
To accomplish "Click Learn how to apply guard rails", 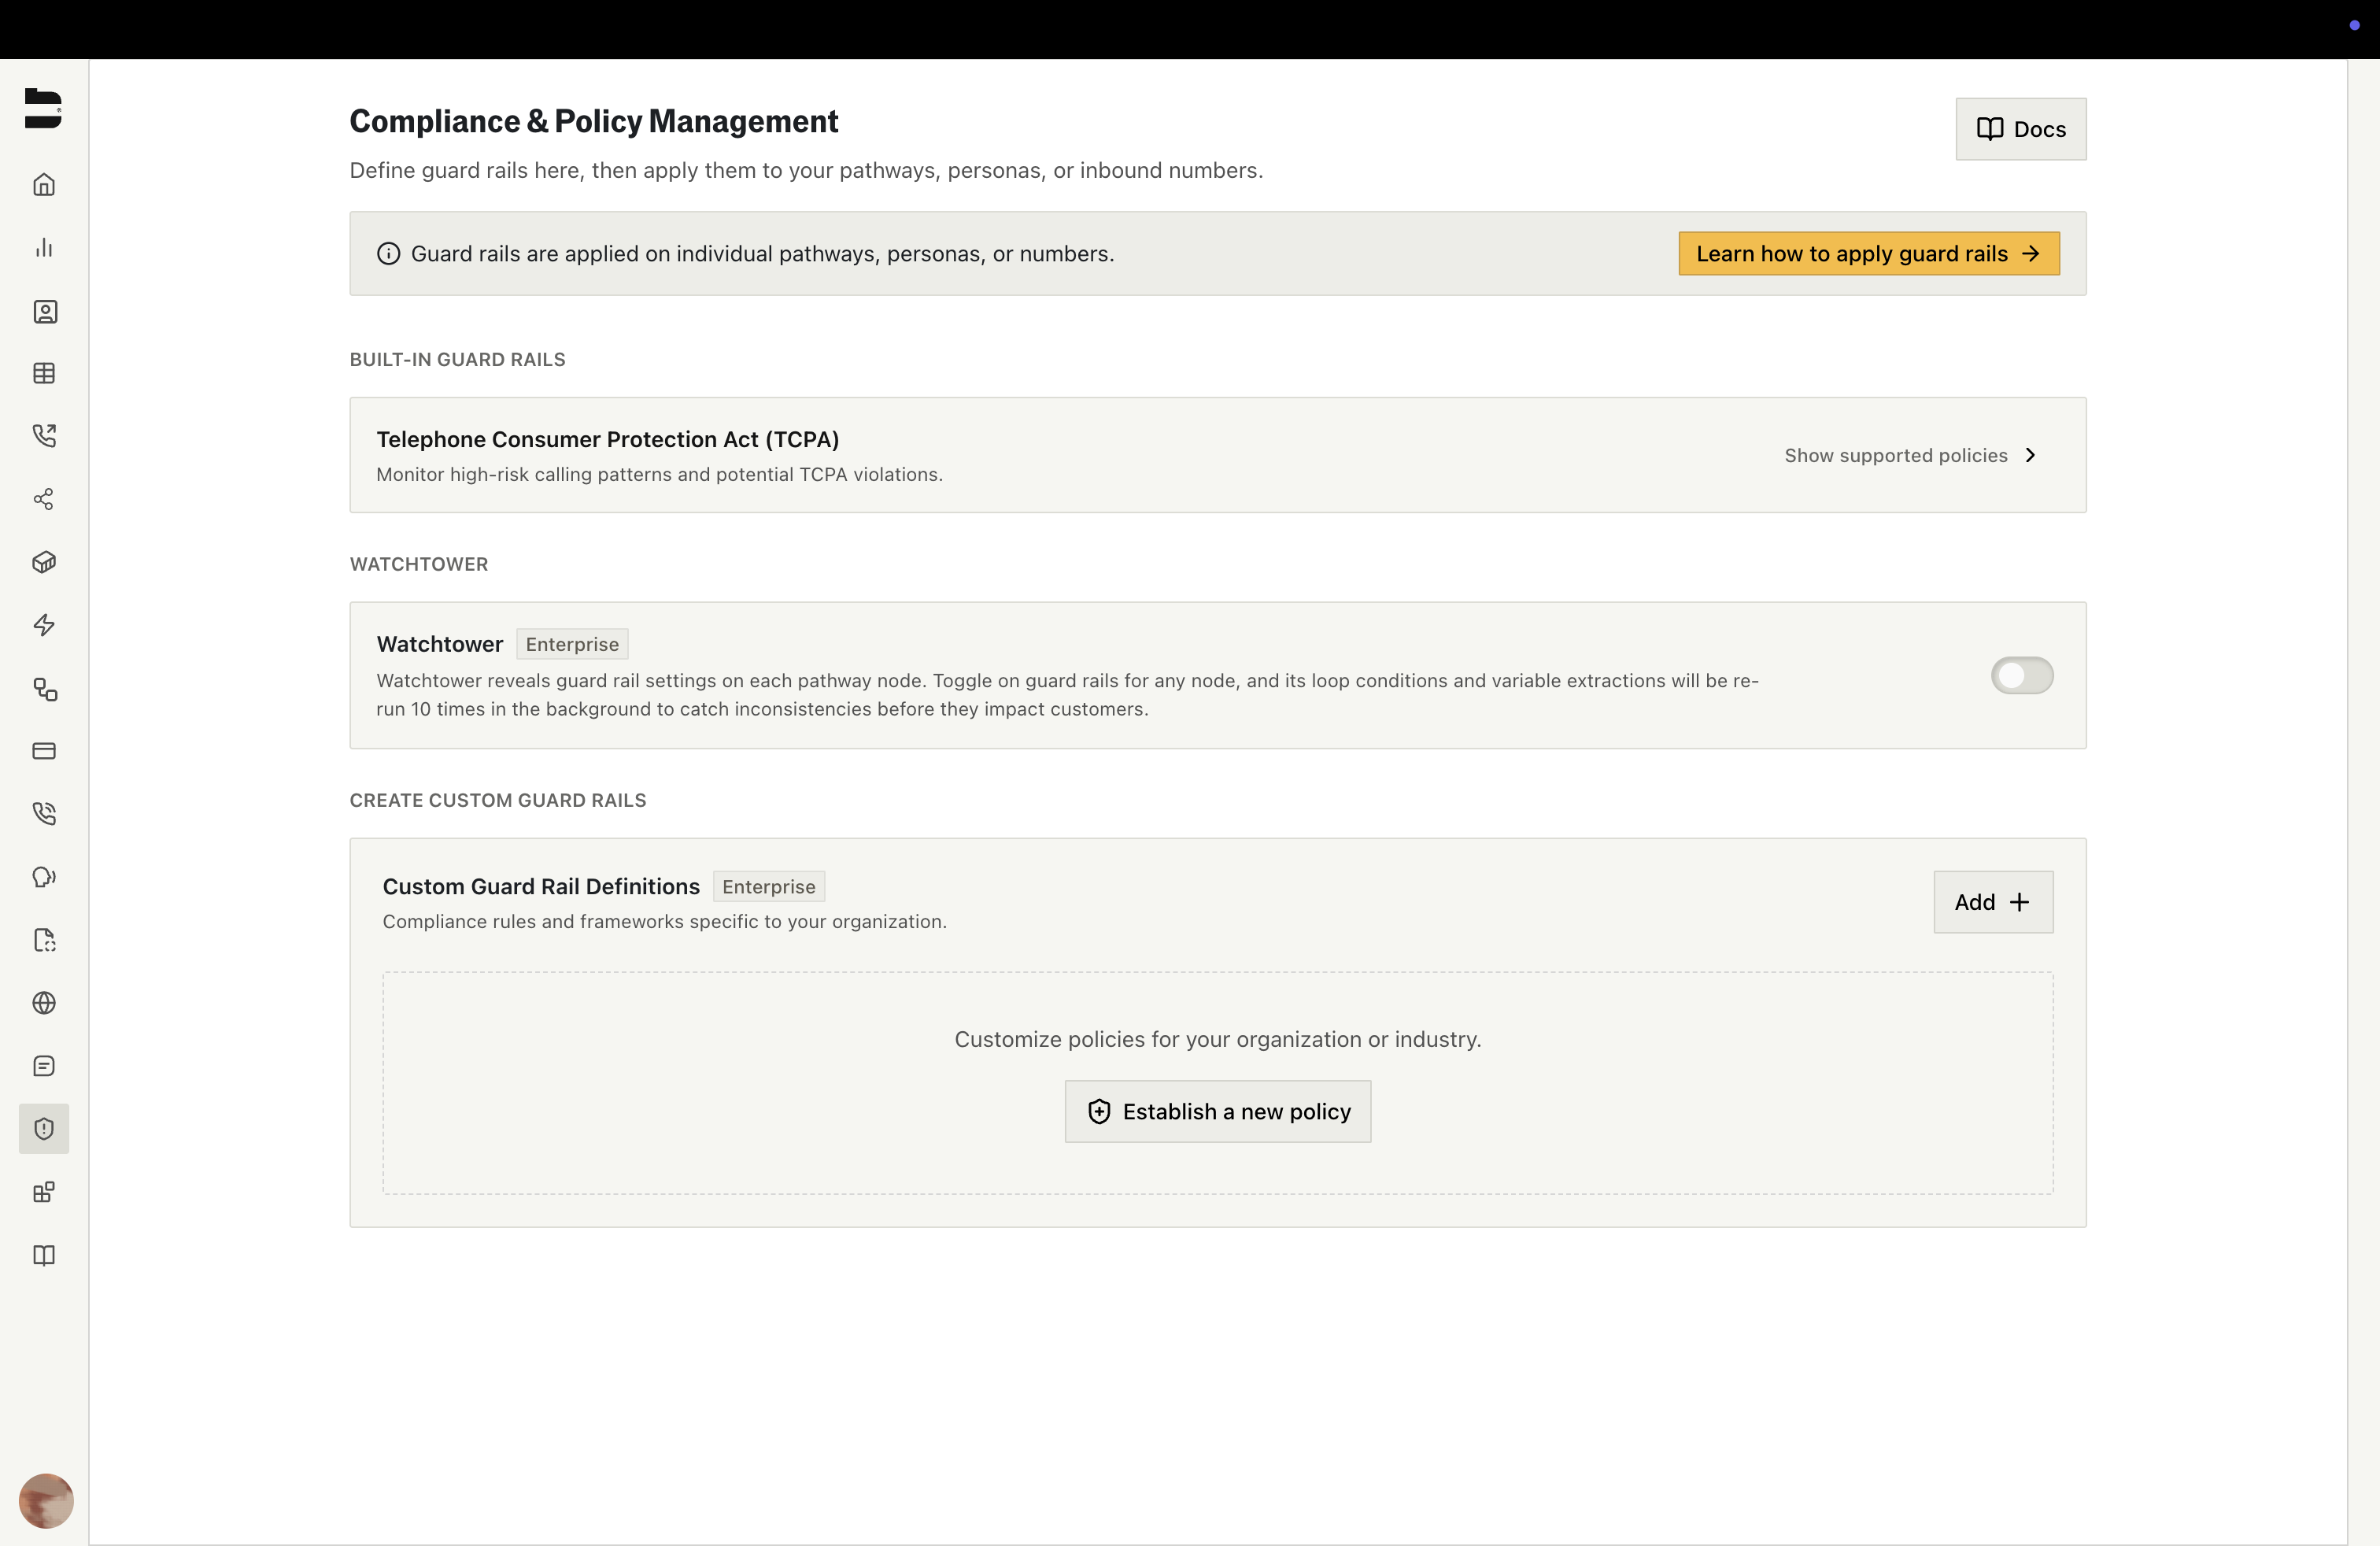I will [x=1868, y=253].
